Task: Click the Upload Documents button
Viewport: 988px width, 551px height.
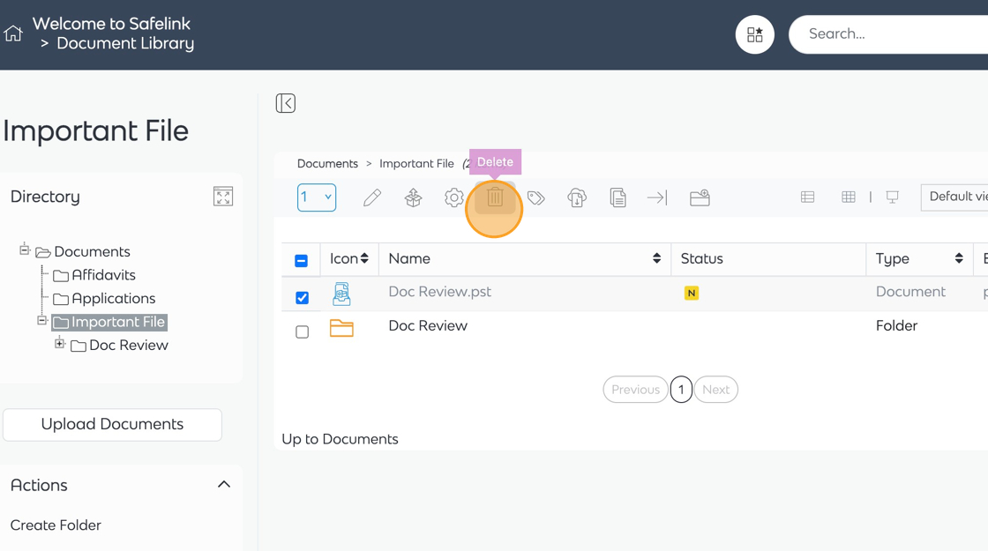Action: point(112,424)
